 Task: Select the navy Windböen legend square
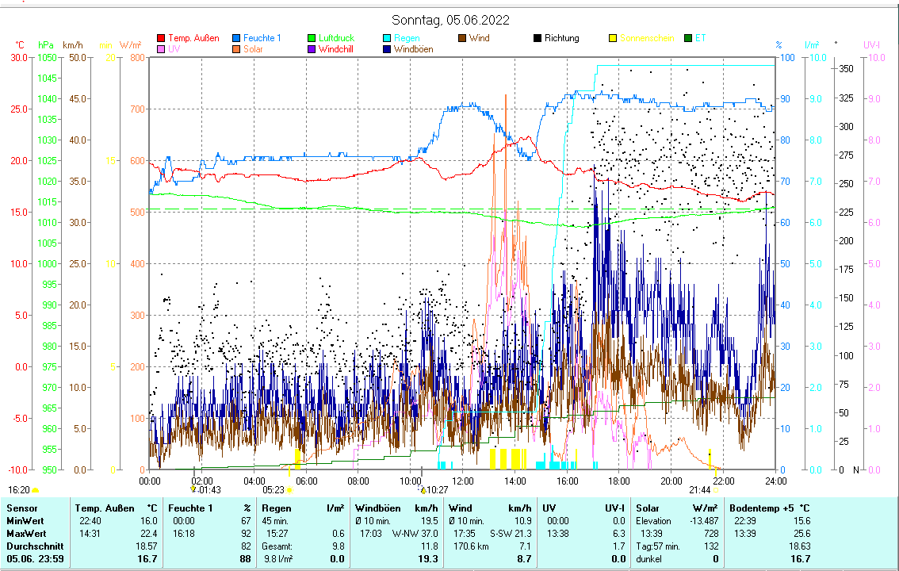point(387,49)
